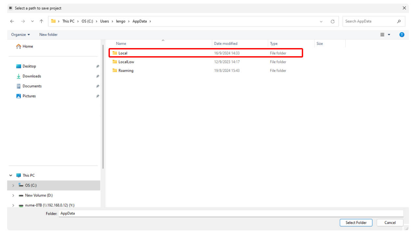Select Home in the navigation pane
This screenshot has height=234, width=416.
tap(25, 46)
